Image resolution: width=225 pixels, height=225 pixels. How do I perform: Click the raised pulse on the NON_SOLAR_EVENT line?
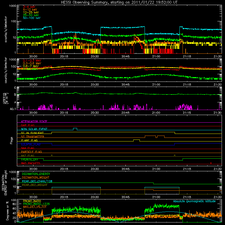(75, 129)
